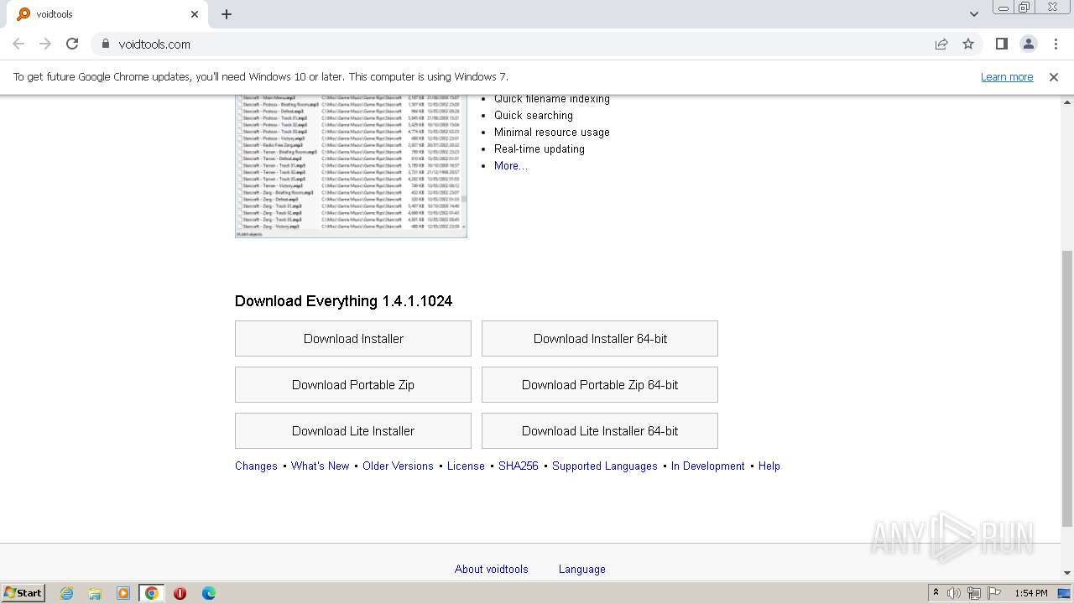Click Download Lite Installer 64-bit button
The height and width of the screenshot is (604, 1074).
point(600,430)
